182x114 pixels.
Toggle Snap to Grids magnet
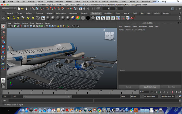coord(48,9)
